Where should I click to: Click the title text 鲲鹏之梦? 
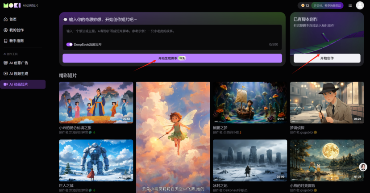point(220,128)
